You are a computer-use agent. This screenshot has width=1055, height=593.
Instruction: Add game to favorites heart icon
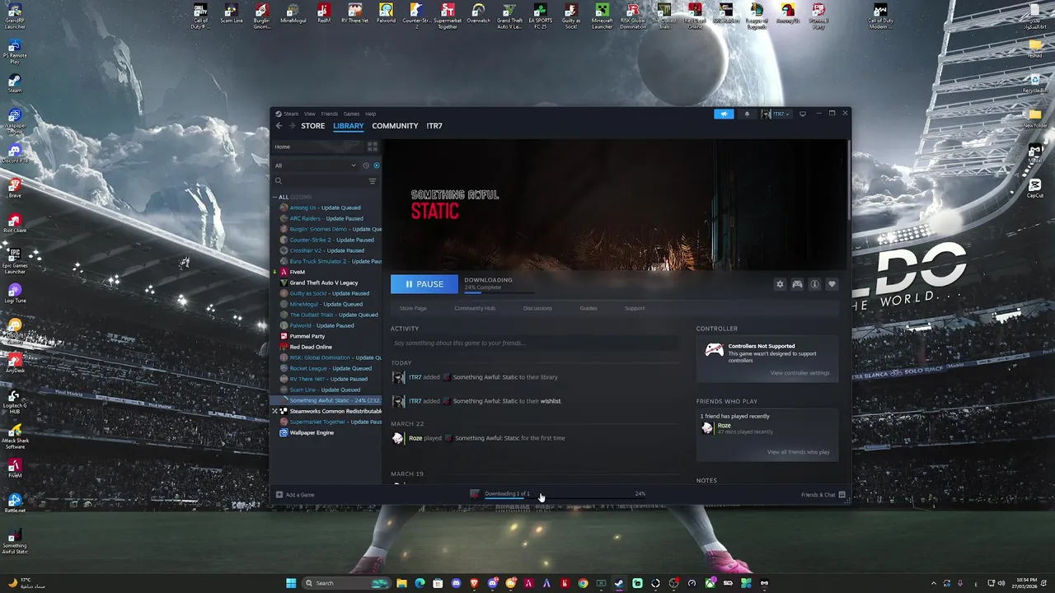(x=832, y=284)
